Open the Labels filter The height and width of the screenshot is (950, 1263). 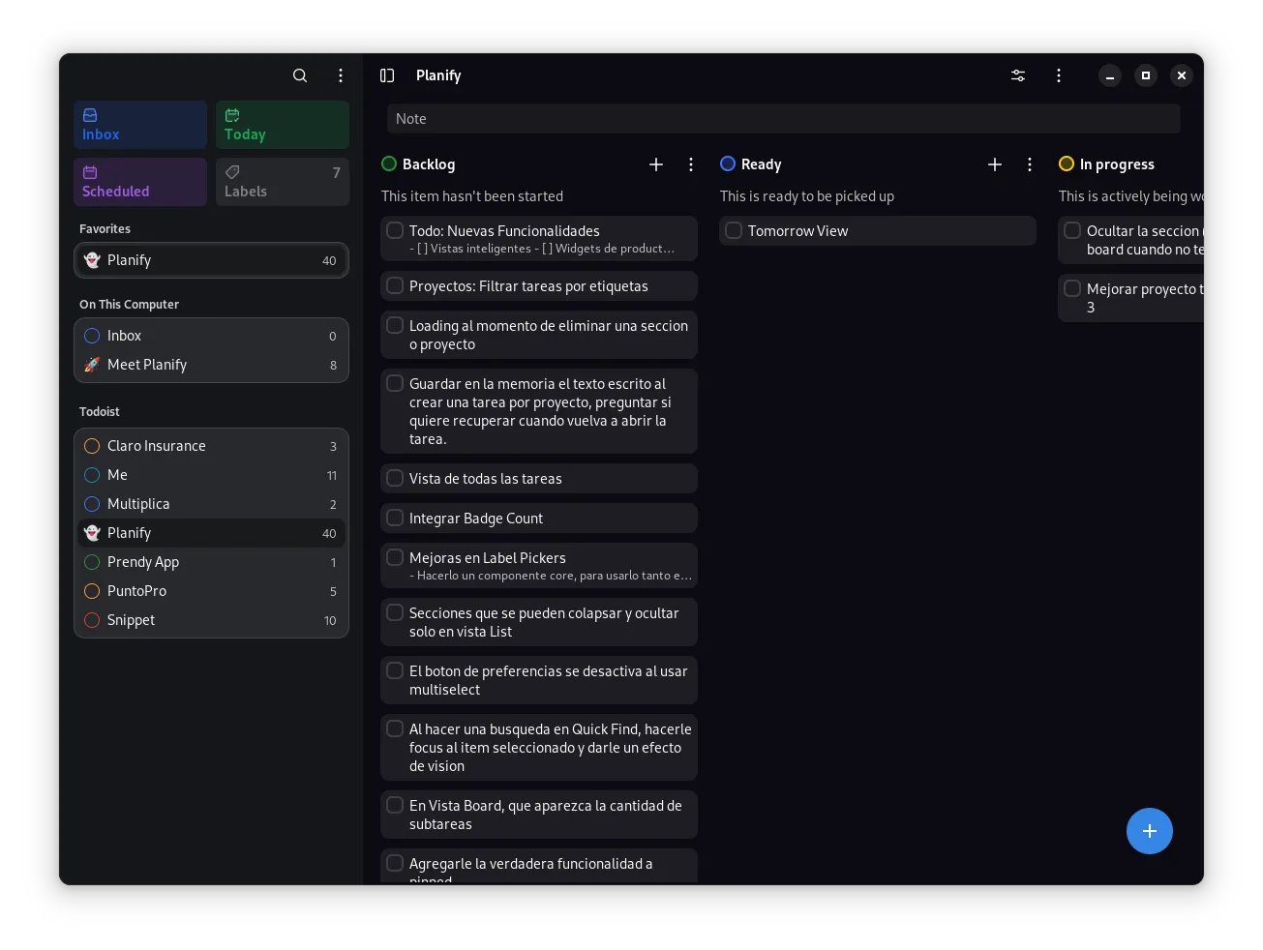point(282,182)
